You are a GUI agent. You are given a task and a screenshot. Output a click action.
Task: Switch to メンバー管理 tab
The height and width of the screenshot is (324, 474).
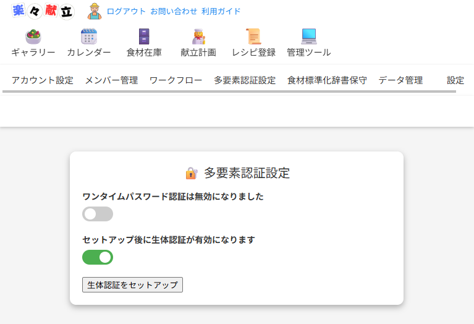[111, 80]
